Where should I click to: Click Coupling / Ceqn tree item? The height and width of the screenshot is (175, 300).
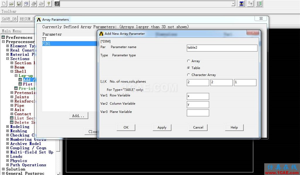pos(28,148)
